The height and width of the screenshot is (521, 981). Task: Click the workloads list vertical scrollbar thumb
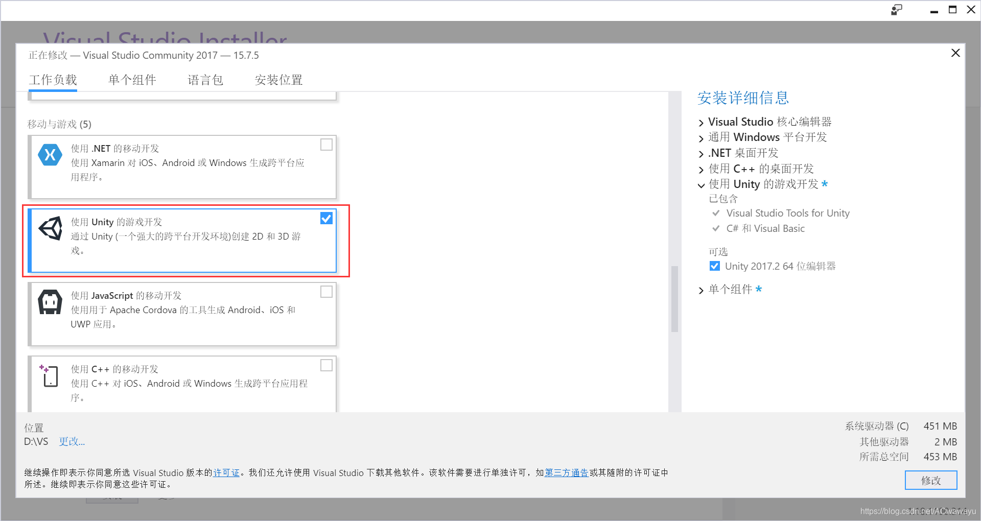(x=674, y=299)
